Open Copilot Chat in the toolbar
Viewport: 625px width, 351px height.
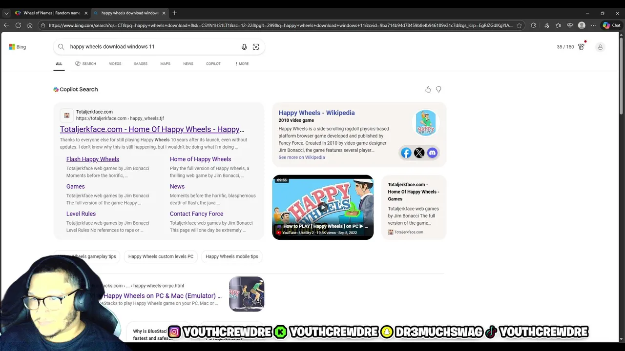(612, 25)
